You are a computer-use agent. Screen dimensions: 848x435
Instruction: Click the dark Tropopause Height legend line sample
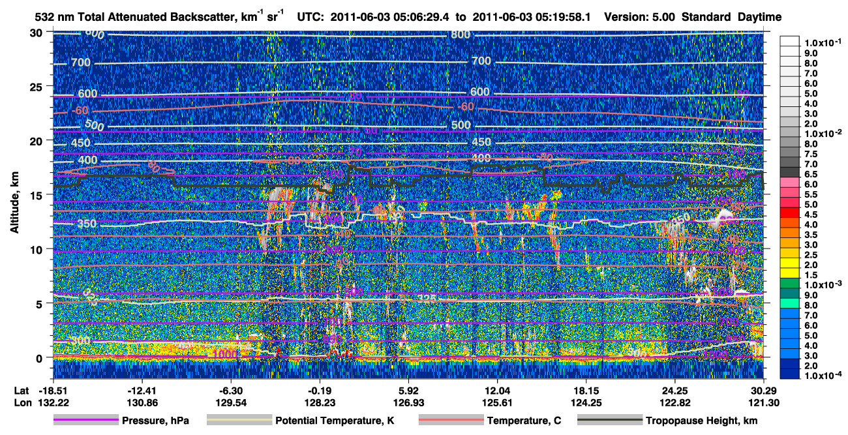[610, 421]
